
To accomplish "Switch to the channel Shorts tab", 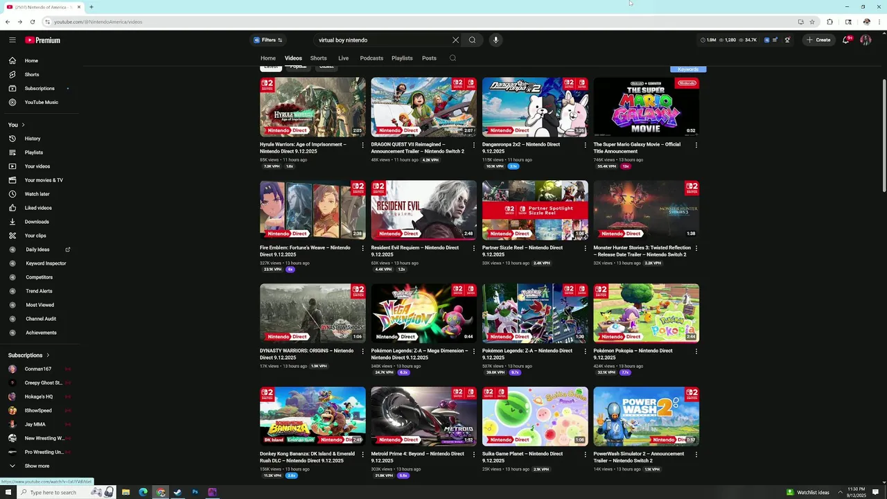I will (319, 58).
